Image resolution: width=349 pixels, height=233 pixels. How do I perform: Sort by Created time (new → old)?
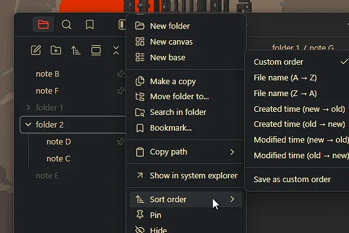coord(299,109)
